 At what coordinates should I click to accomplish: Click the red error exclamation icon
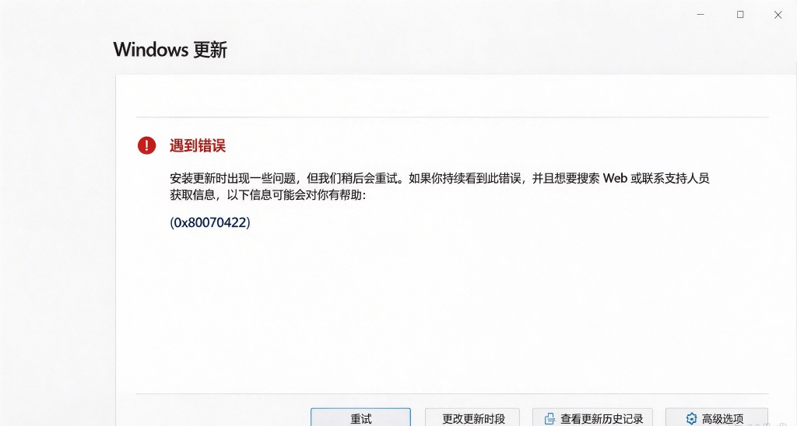click(146, 145)
